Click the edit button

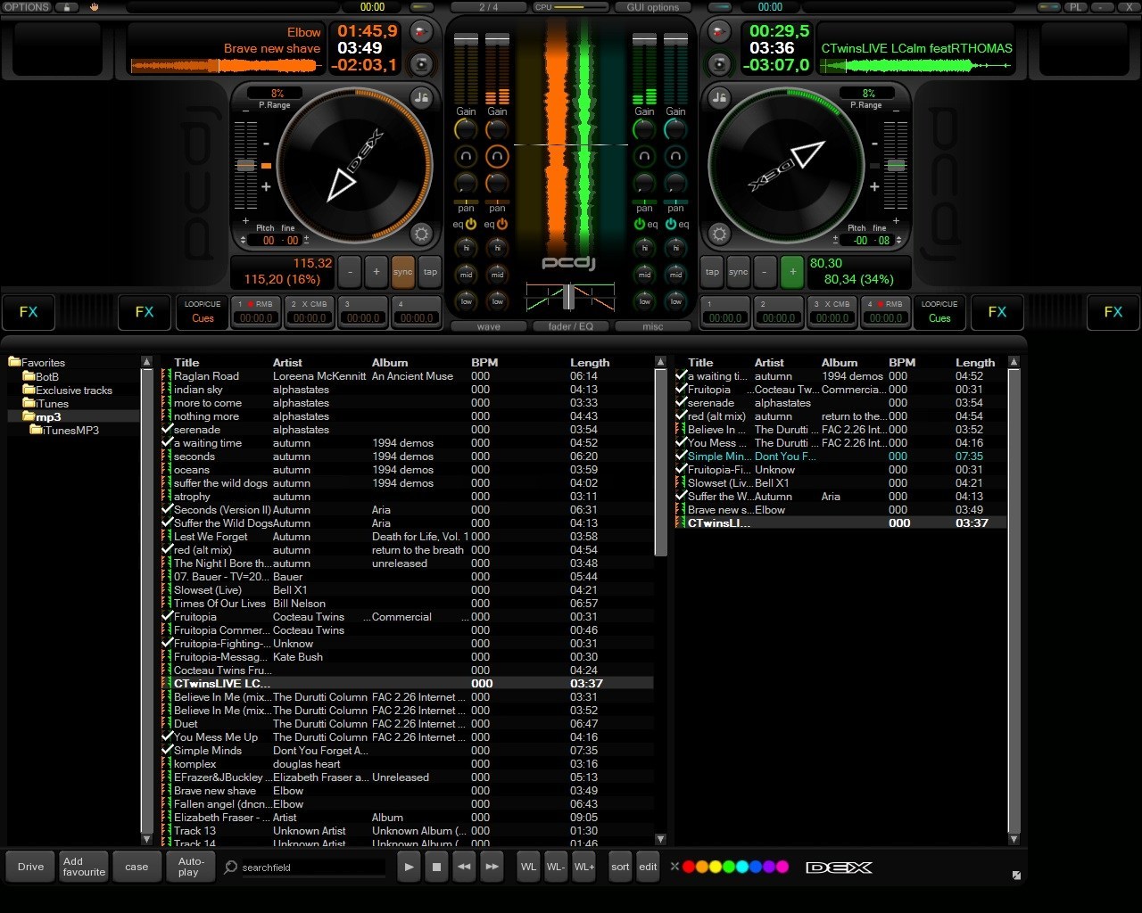coord(648,867)
